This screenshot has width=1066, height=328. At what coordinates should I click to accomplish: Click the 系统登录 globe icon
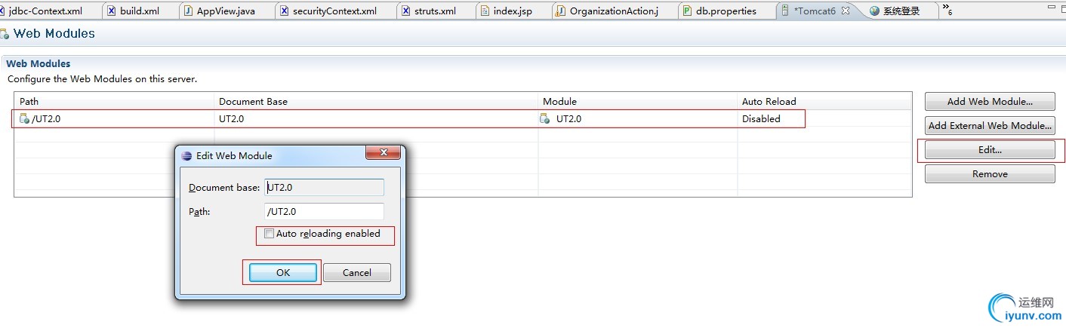coord(874,11)
